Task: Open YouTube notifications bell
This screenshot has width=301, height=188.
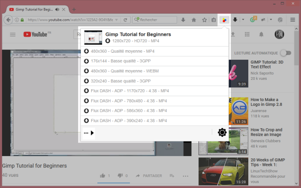Action: pos(261,34)
